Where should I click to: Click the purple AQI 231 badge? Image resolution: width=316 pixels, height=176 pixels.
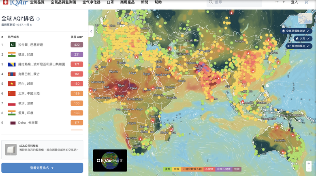point(77,54)
